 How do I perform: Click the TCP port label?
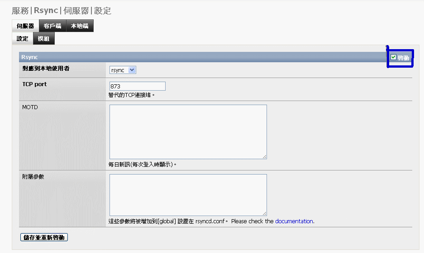(34, 84)
